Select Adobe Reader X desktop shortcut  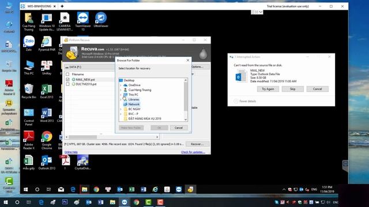point(29,140)
